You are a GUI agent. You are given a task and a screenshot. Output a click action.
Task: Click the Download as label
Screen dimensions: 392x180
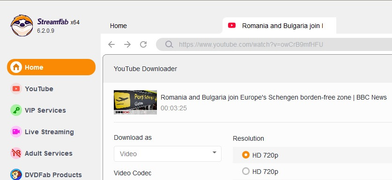click(133, 137)
